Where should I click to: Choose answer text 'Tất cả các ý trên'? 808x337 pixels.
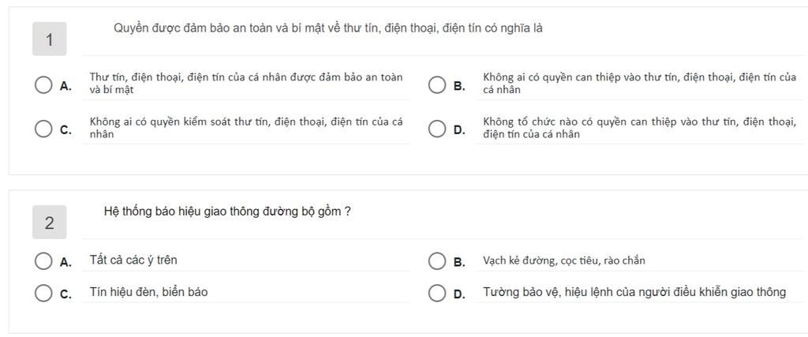coord(133,260)
